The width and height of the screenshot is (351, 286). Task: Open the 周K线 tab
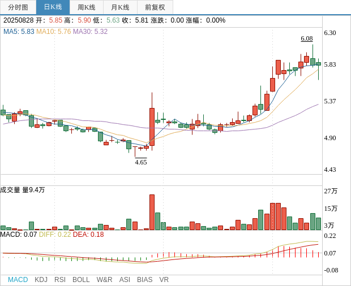[x=87, y=7]
